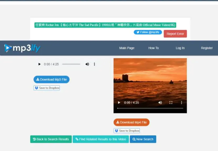Seek using the audio progress bar
The height and width of the screenshot is (151, 218).
71,64
